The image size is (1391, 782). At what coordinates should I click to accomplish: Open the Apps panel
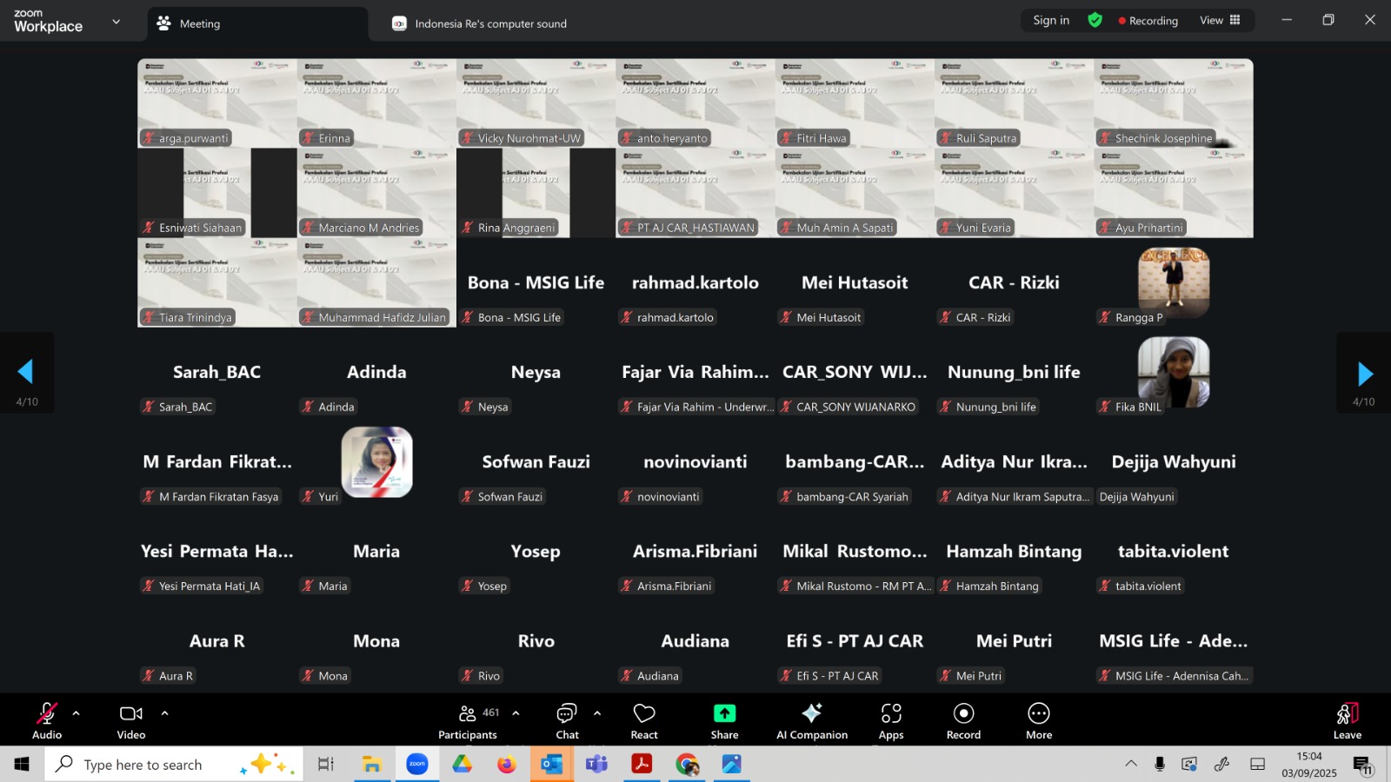(891, 721)
